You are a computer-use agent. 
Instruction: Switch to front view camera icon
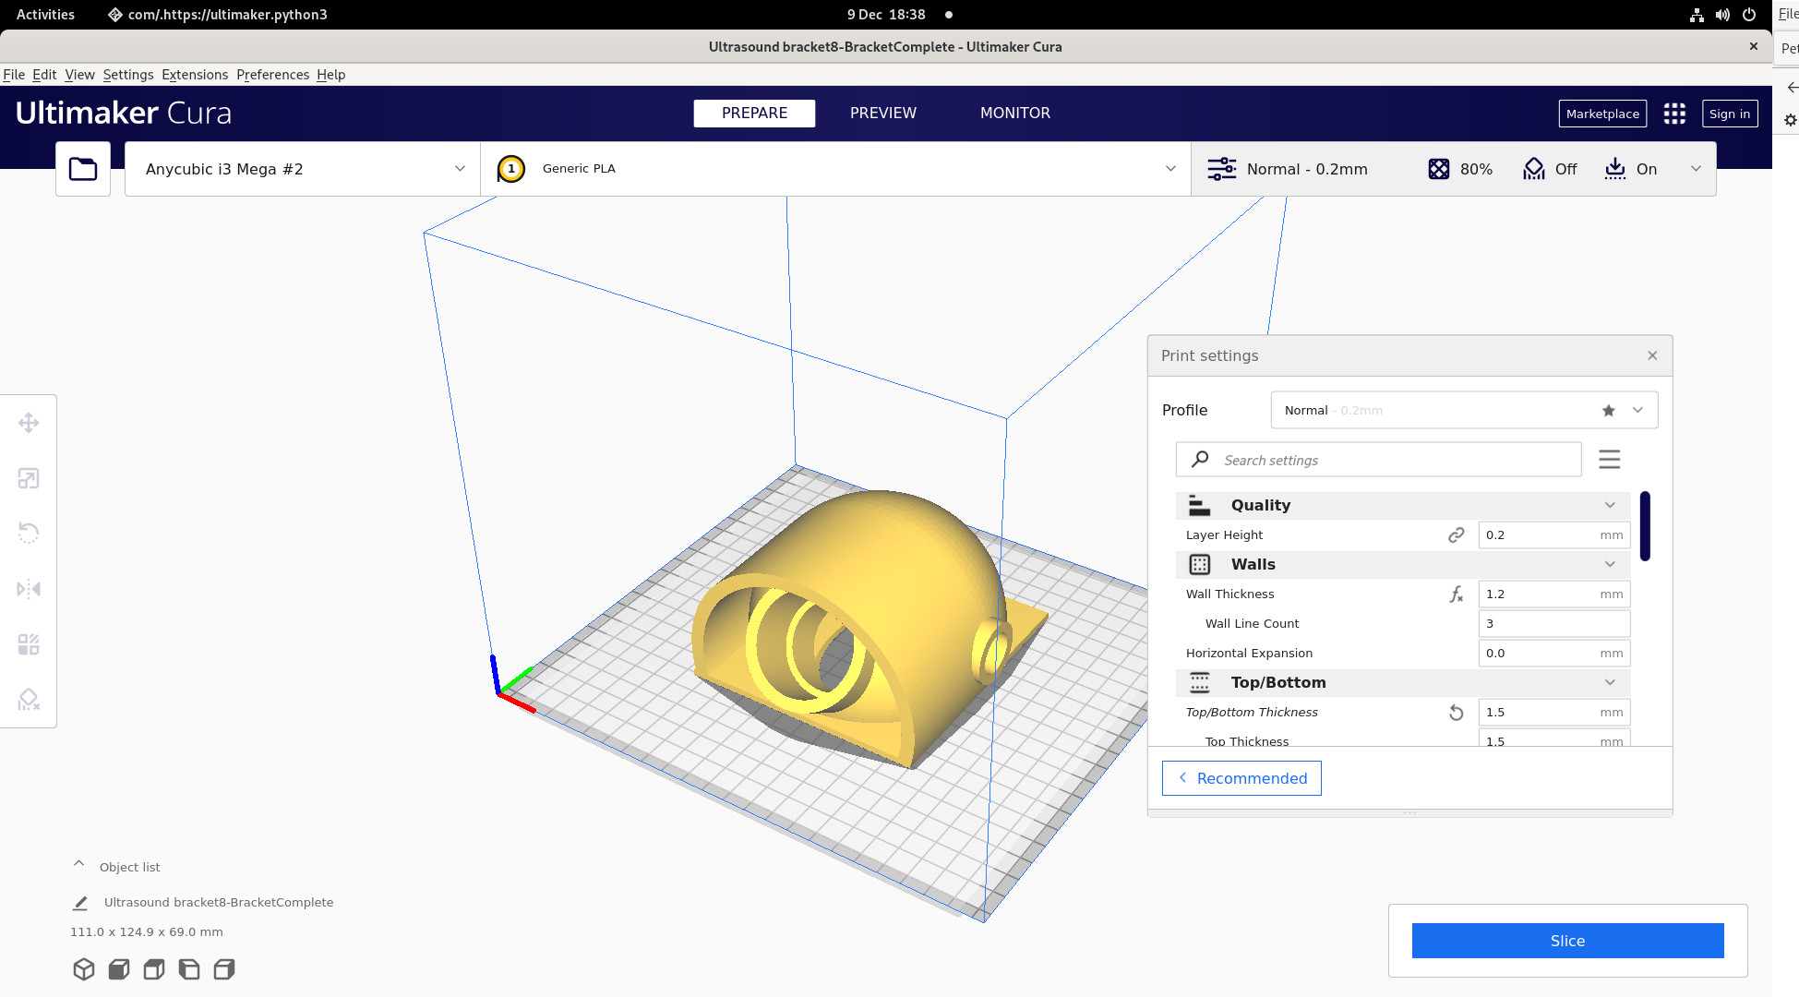pos(119,969)
